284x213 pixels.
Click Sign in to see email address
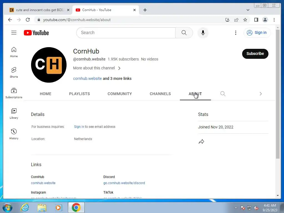pyautogui.click(x=79, y=126)
